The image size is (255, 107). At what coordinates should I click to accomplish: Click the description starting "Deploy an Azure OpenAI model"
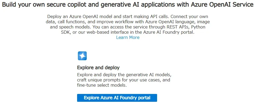[128, 25]
